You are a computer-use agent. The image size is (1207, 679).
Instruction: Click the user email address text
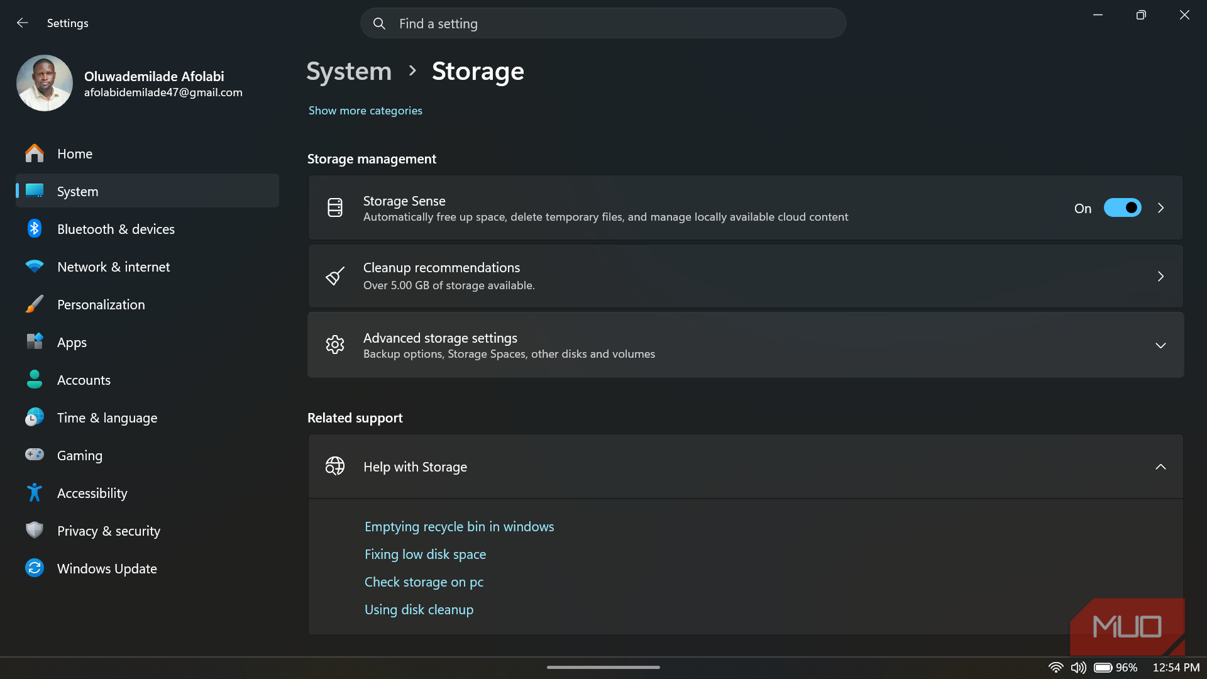[163, 92]
